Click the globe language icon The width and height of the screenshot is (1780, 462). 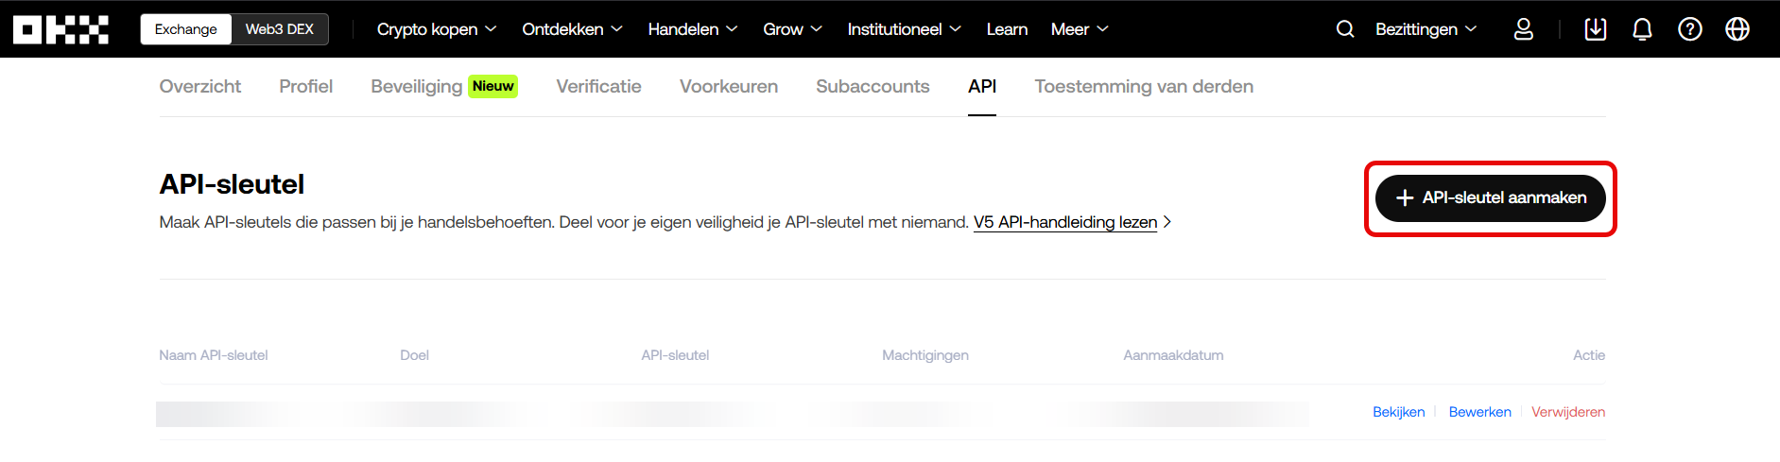click(x=1737, y=29)
